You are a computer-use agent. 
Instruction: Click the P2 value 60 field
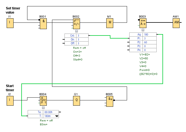[149, 42]
